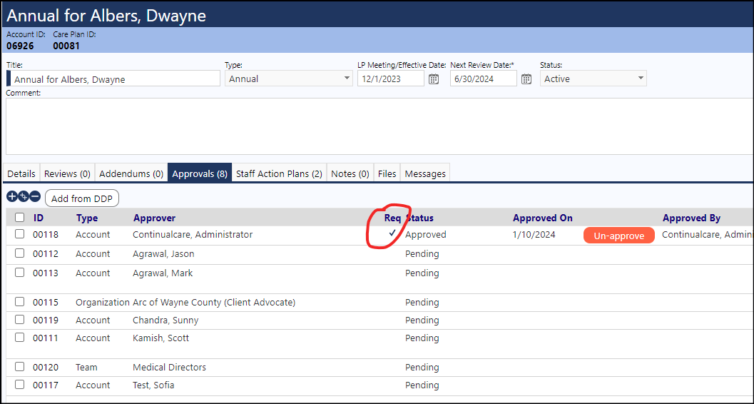Select the Medical Directors team checkbox
This screenshot has height=404, width=754.
click(19, 367)
